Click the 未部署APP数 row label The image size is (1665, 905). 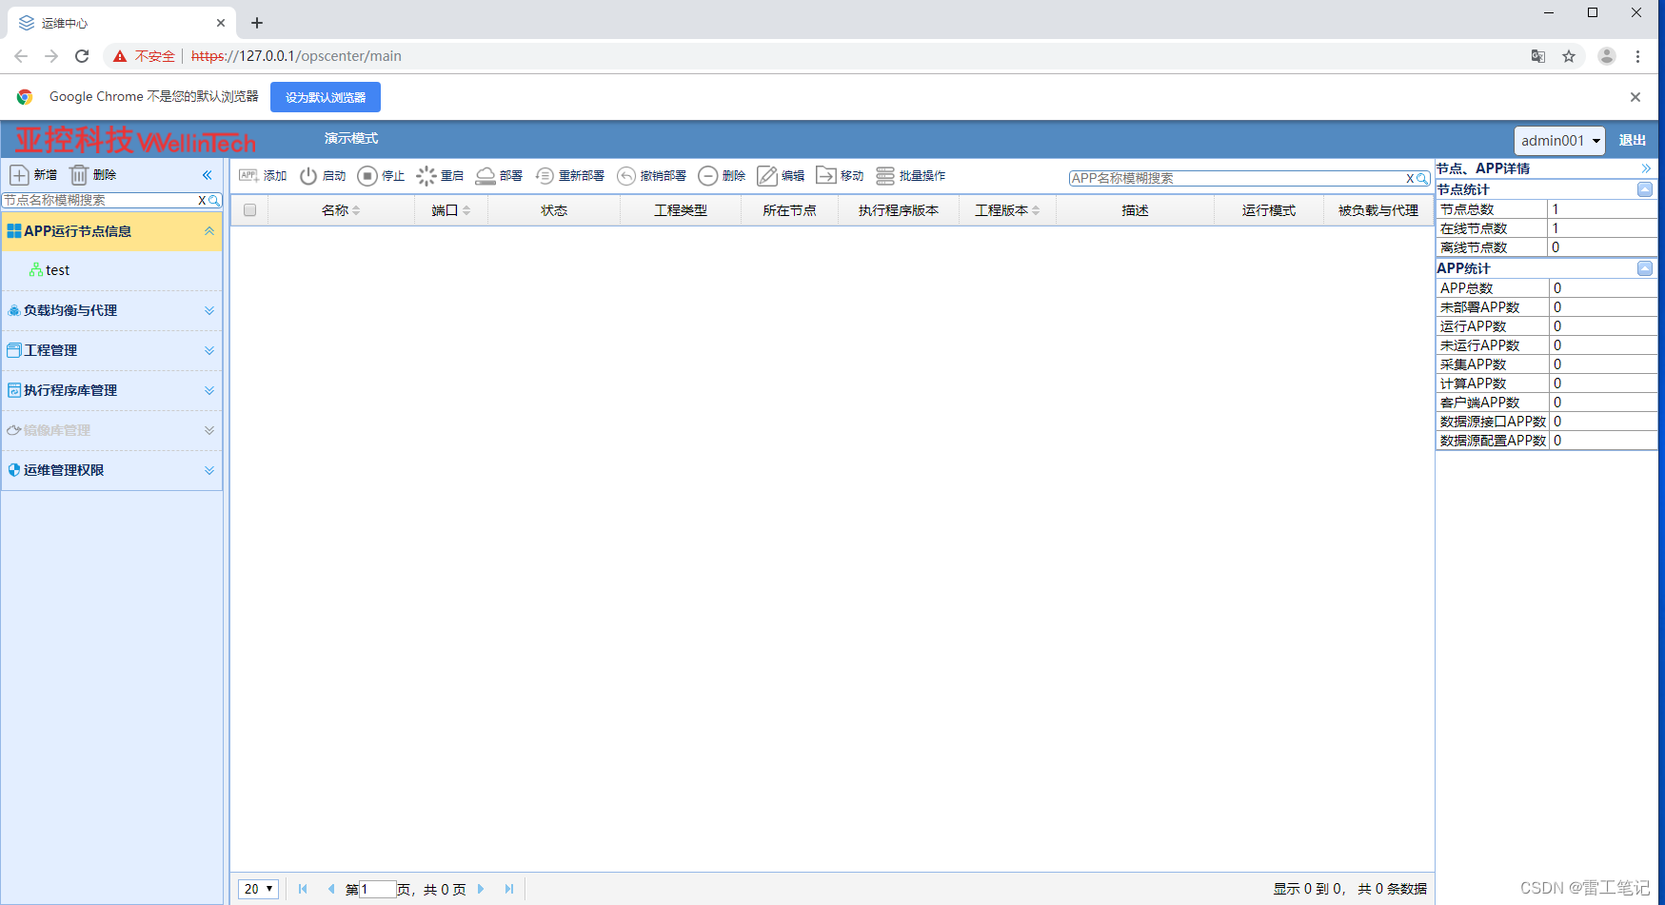point(1480,307)
